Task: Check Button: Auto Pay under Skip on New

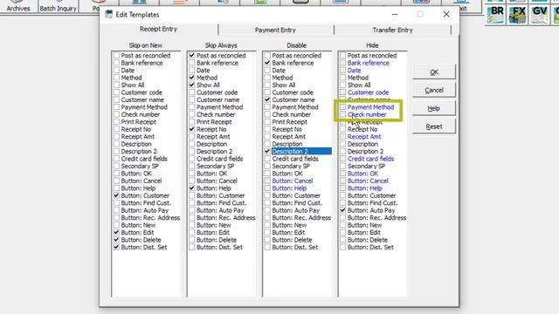Action: 116,210
